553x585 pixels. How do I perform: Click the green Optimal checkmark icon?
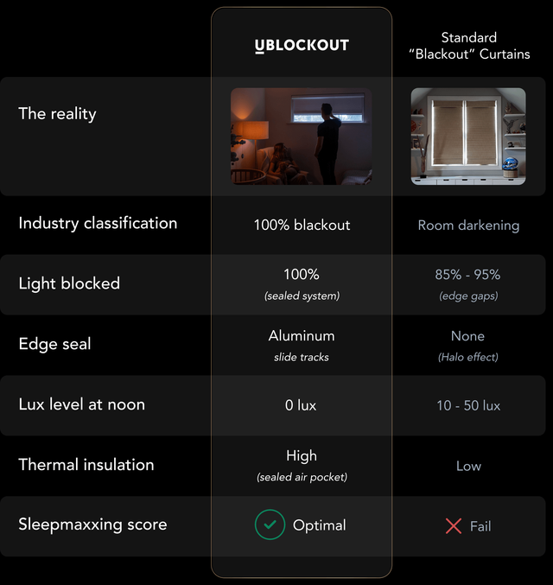click(x=270, y=525)
